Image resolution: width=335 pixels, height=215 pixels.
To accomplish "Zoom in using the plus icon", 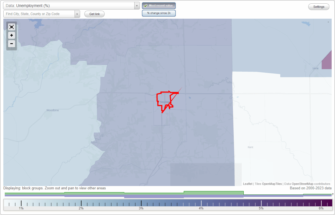I will pyautogui.click(x=11, y=35).
